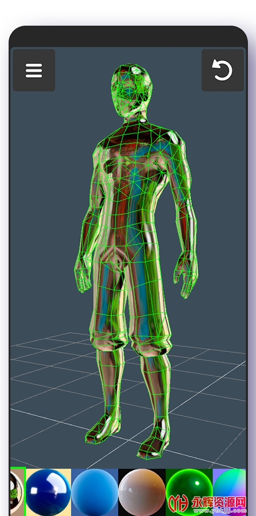Choose the pearl beige material sphere
This screenshot has width=256, height=516.
click(x=142, y=492)
